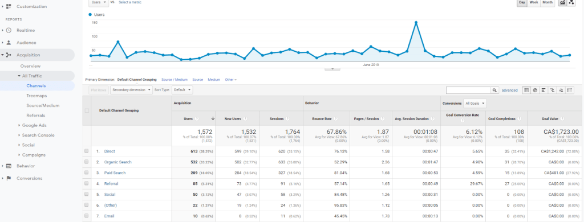This screenshot has height=222, width=584.
Task: Click help icon beside Bounce Rate
Action: tap(335, 118)
